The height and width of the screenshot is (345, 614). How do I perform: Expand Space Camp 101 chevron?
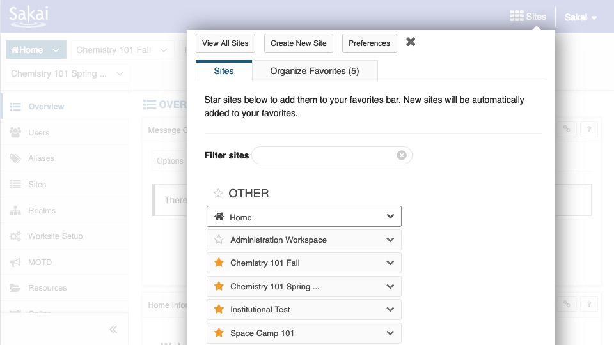(x=390, y=333)
